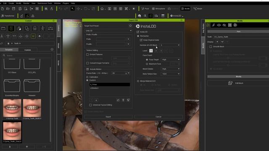This screenshot has width=269, height=151.
Task: Open the Fuzz Target High dropdown
Action: pos(171,60)
